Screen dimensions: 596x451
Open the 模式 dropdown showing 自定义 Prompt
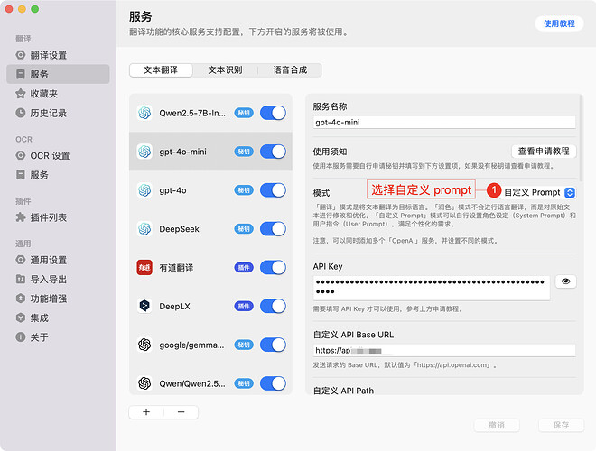[x=538, y=192]
